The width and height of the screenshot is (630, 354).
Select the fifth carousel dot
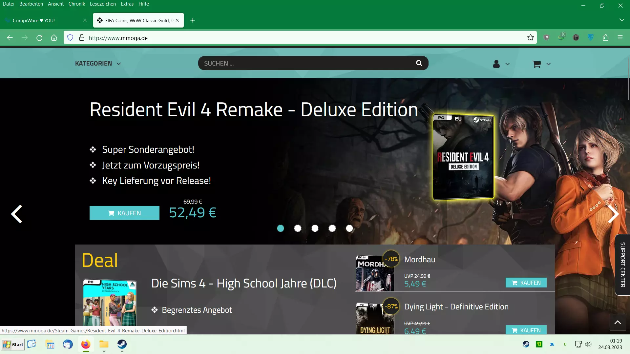click(349, 228)
